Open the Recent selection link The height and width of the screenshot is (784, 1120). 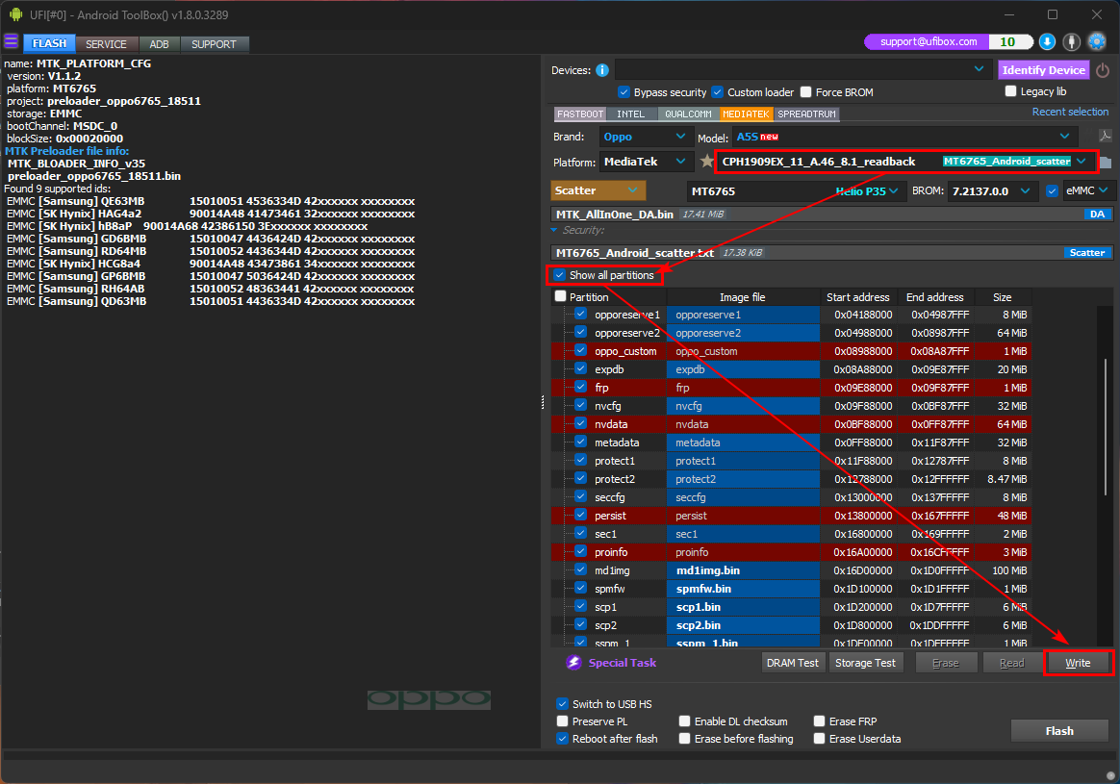(x=1070, y=113)
